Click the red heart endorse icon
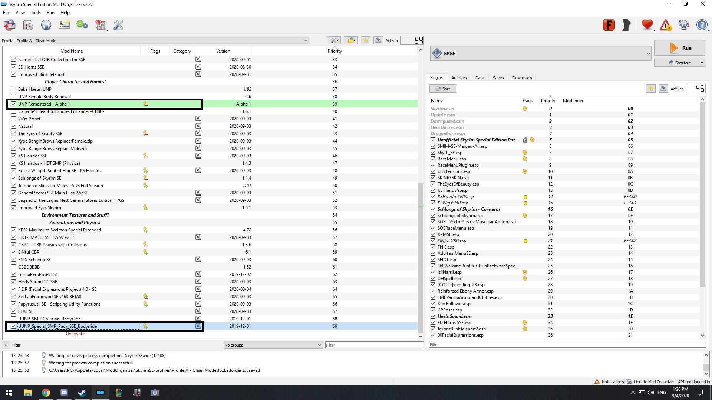Screen dimensions: 712x400 pos(647,25)
